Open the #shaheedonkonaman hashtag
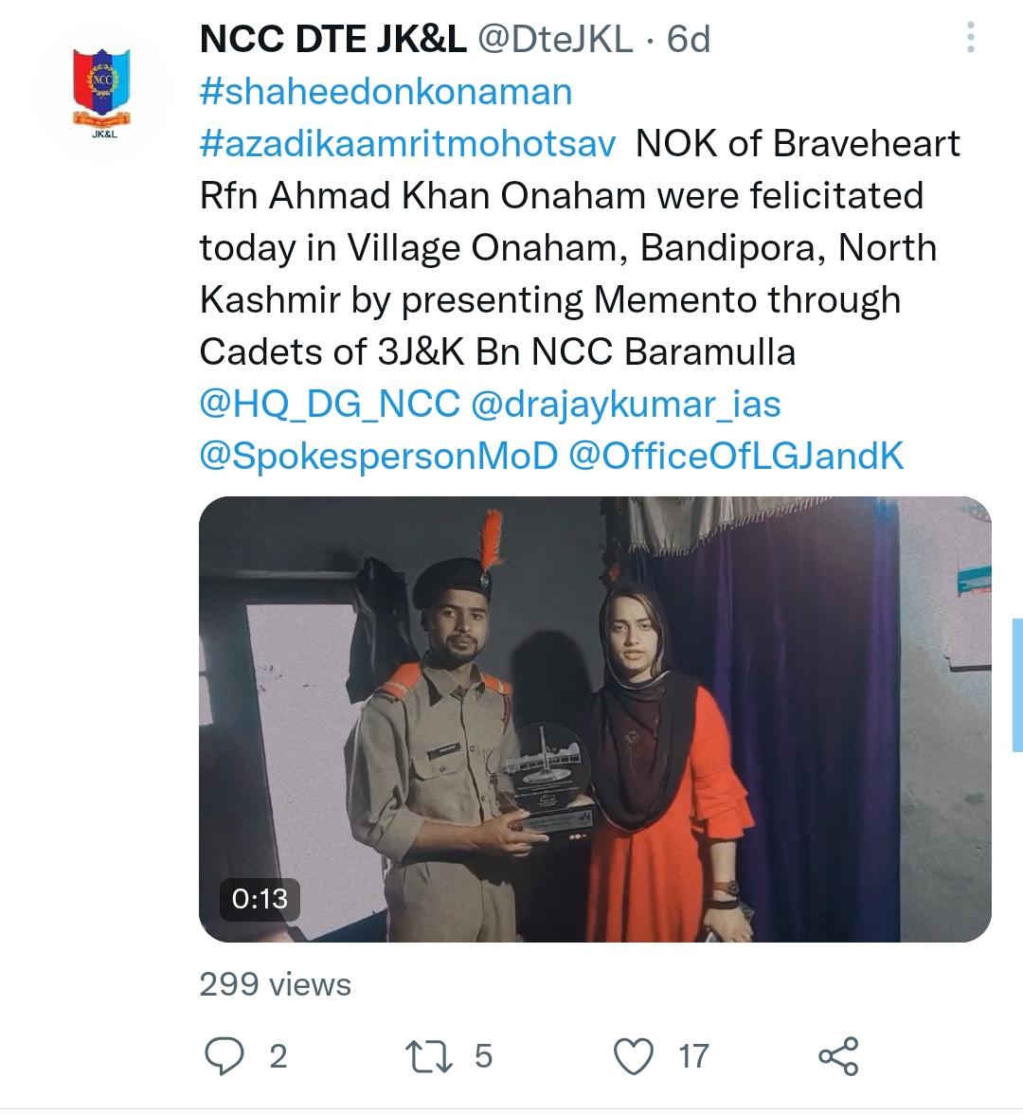The width and height of the screenshot is (1023, 1114). click(x=386, y=93)
